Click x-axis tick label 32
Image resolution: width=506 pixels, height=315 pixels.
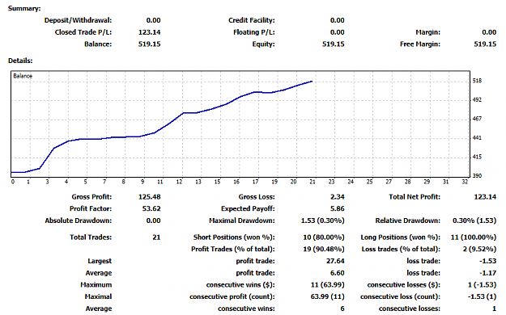465,182
